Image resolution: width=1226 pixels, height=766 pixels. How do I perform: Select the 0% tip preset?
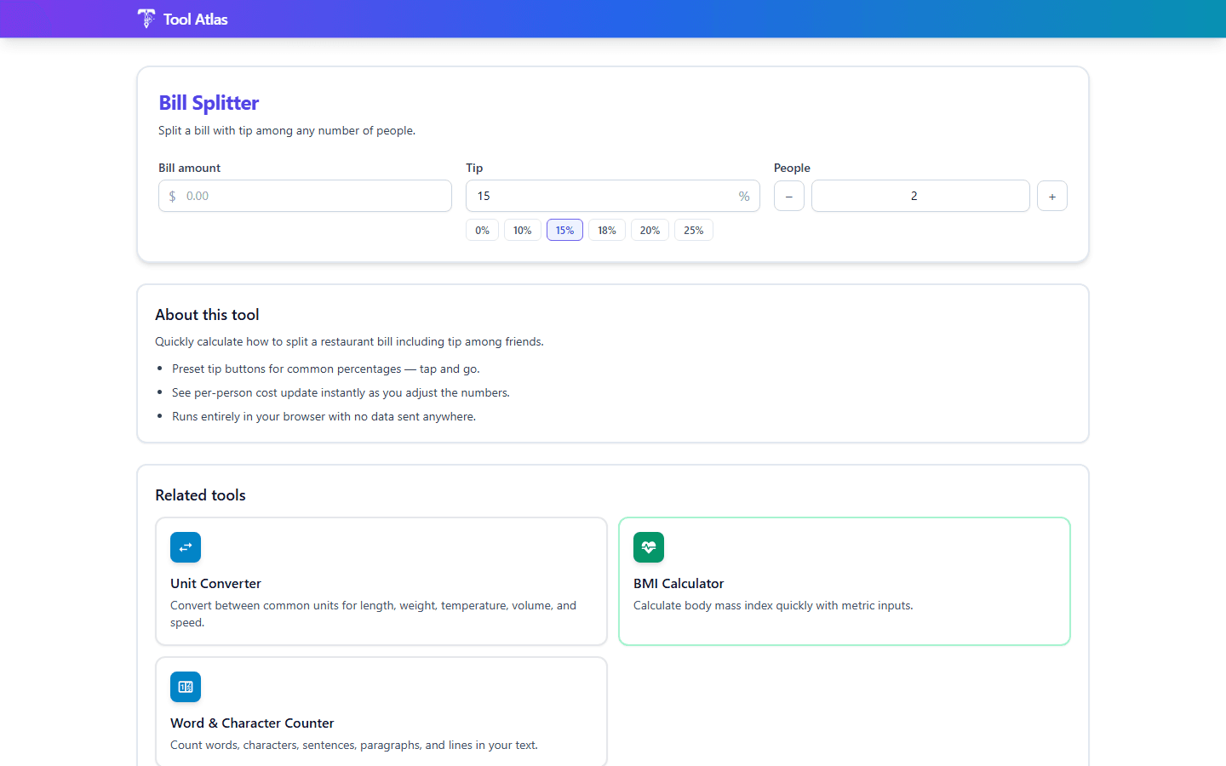click(x=482, y=230)
